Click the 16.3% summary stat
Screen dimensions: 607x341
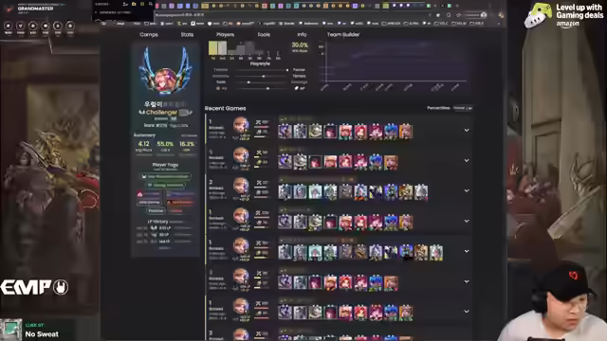pos(187,144)
